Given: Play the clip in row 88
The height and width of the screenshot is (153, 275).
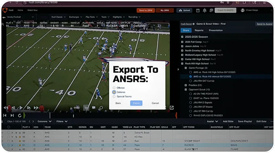Looking at the screenshot, I should pos(13,133).
